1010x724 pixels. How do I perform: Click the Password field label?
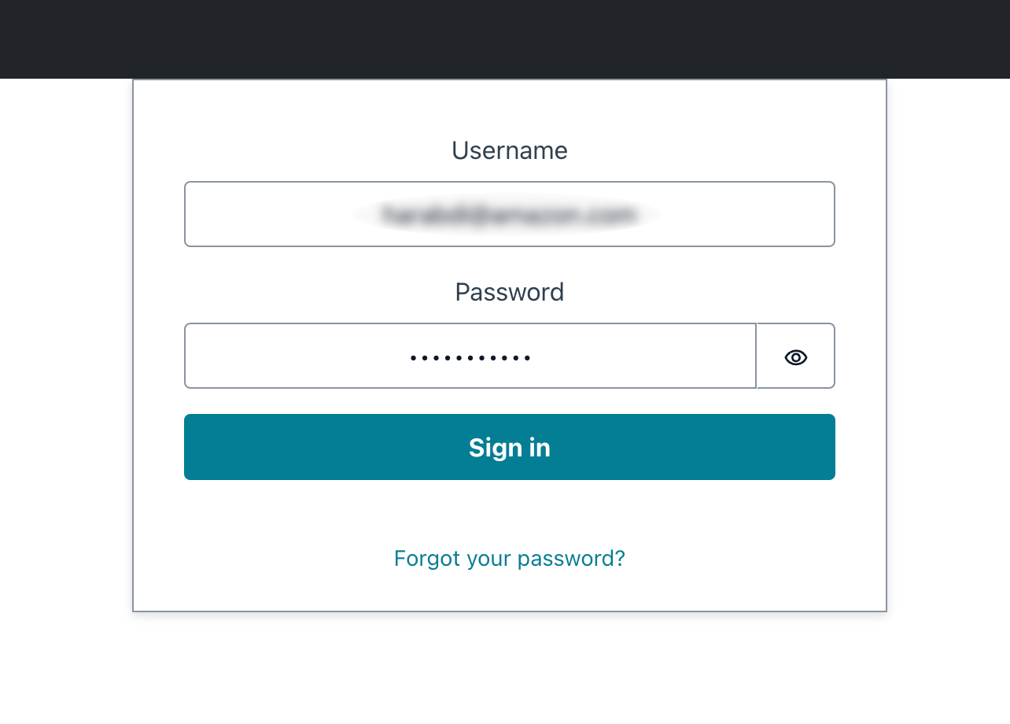coord(509,292)
